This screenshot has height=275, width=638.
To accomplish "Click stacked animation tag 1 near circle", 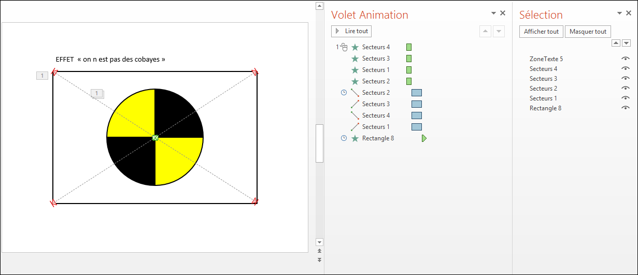I will (97, 94).
